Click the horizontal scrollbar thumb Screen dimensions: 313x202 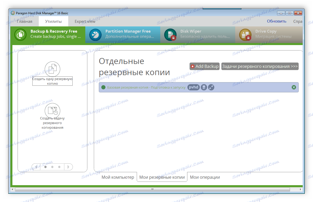click(x=152, y=189)
